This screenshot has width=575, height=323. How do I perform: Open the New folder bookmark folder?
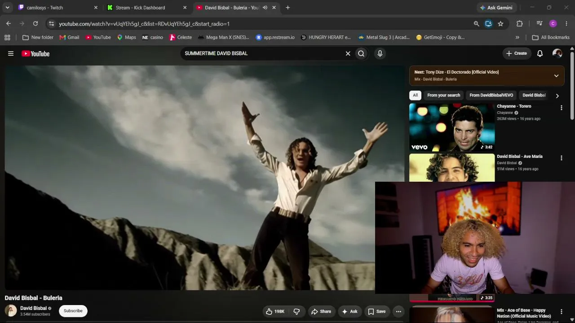pos(38,37)
